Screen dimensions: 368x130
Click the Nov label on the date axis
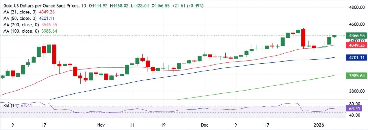101,125
